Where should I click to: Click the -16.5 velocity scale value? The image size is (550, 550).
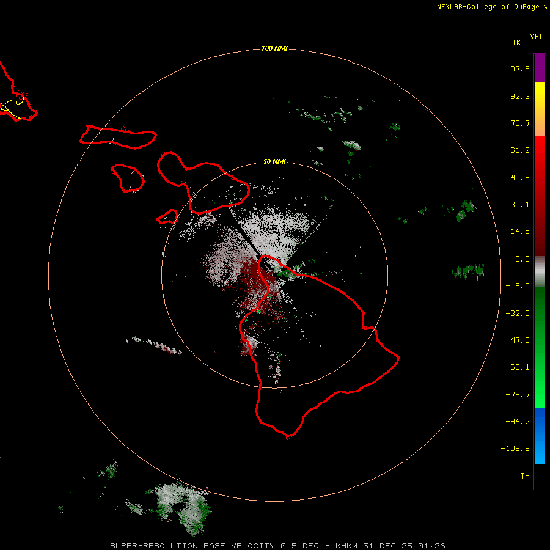click(x=518, y=286)
